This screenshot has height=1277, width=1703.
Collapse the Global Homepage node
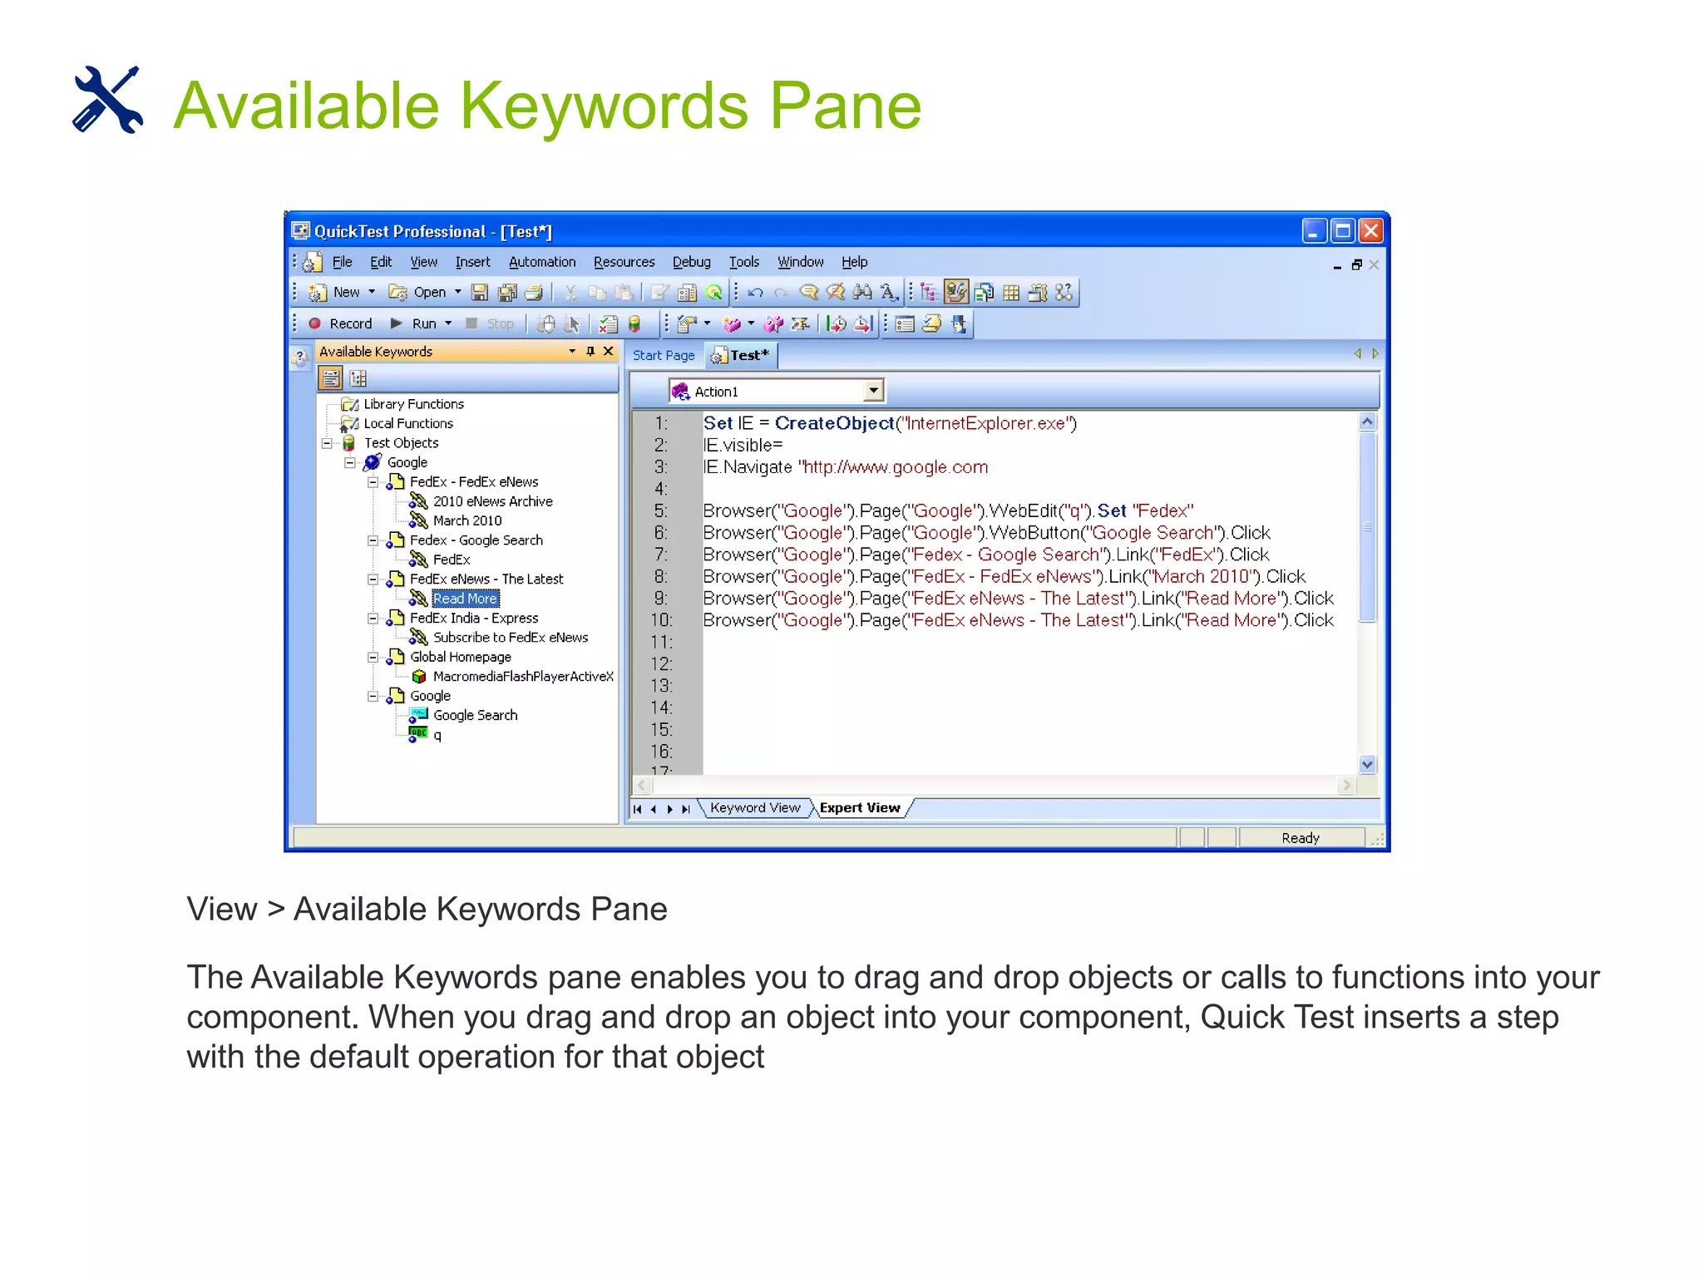click(x=373, y=658)
